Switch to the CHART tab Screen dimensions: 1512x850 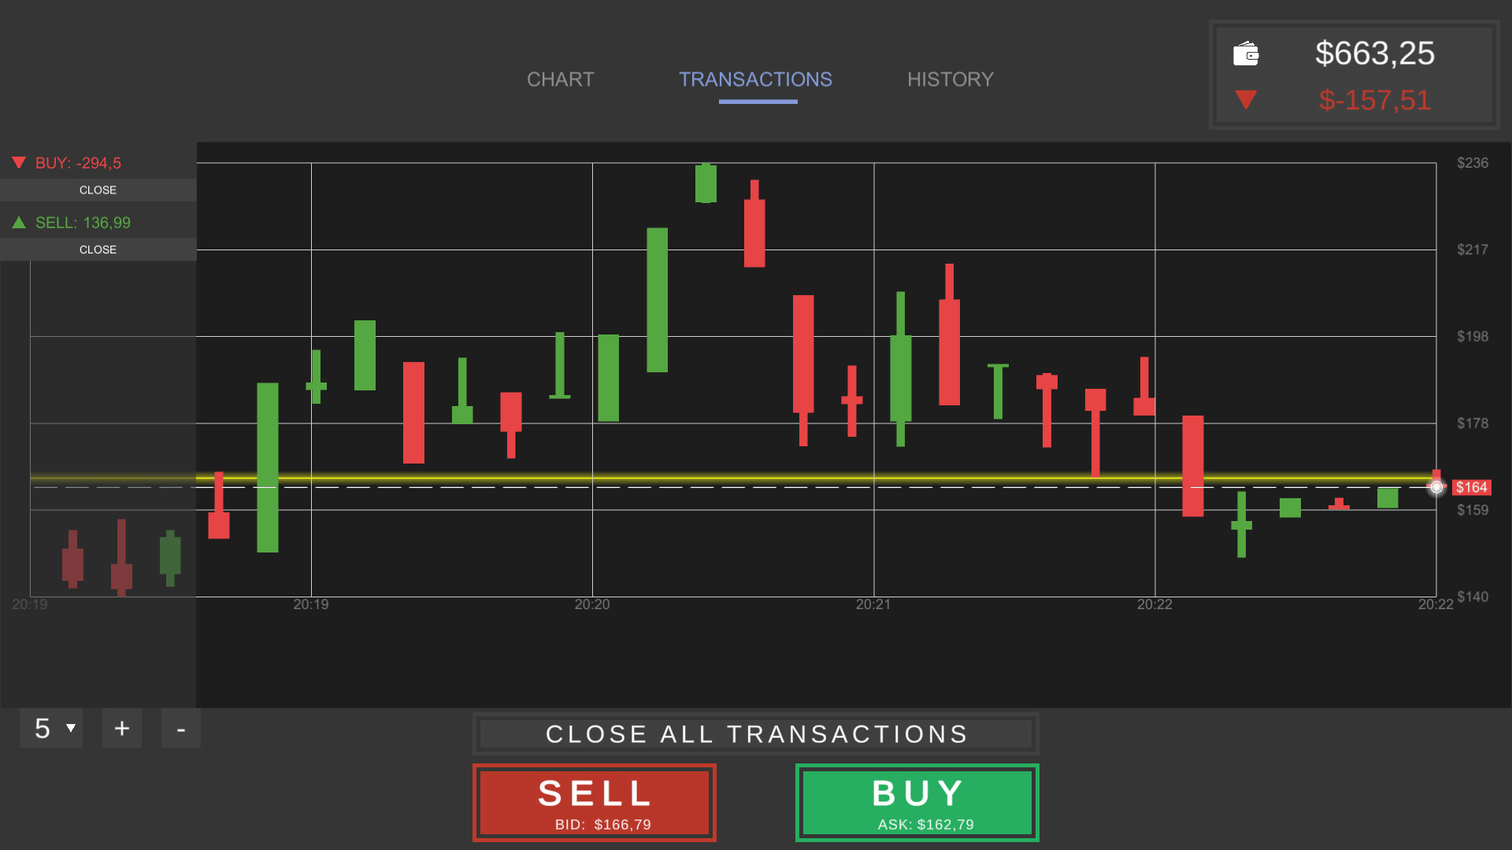click(x=560, y=79)
